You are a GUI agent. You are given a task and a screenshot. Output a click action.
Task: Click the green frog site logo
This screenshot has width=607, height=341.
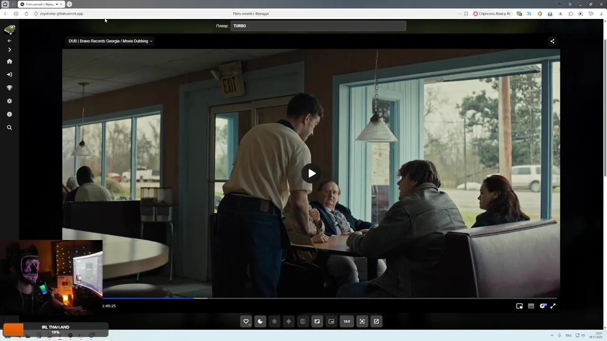tap(9, 29)
